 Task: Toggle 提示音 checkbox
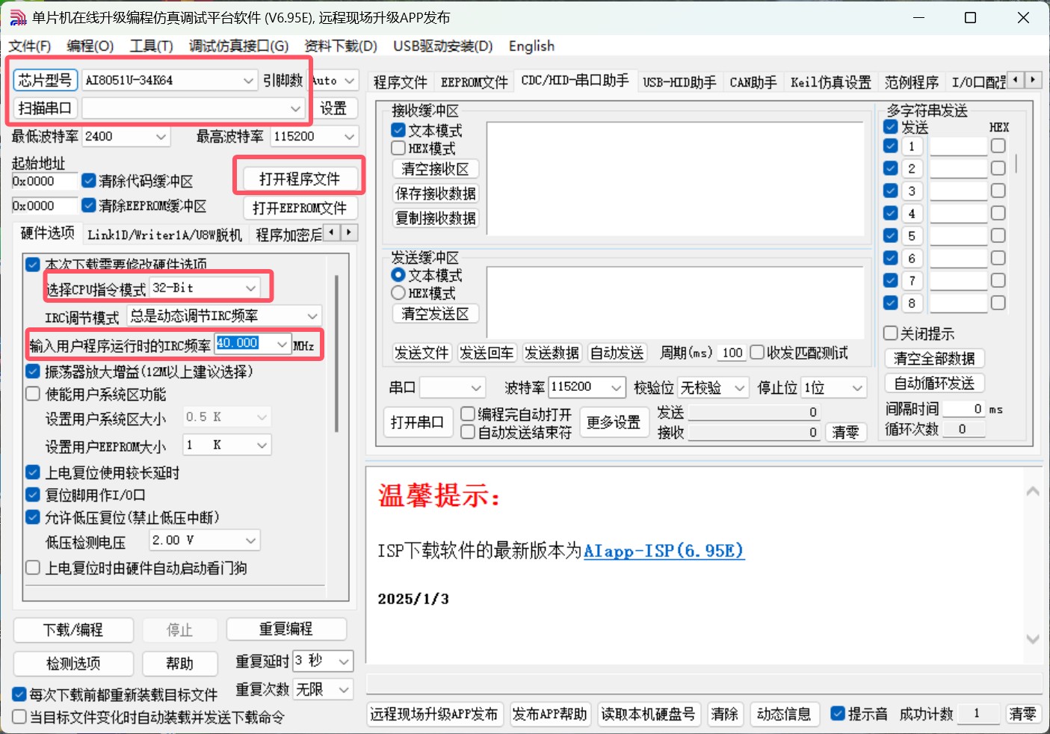[838, 714]
